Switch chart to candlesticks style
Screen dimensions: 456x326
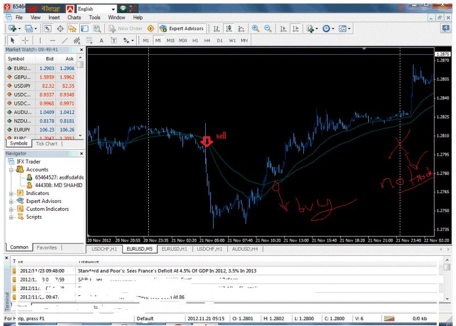(229, 28)
